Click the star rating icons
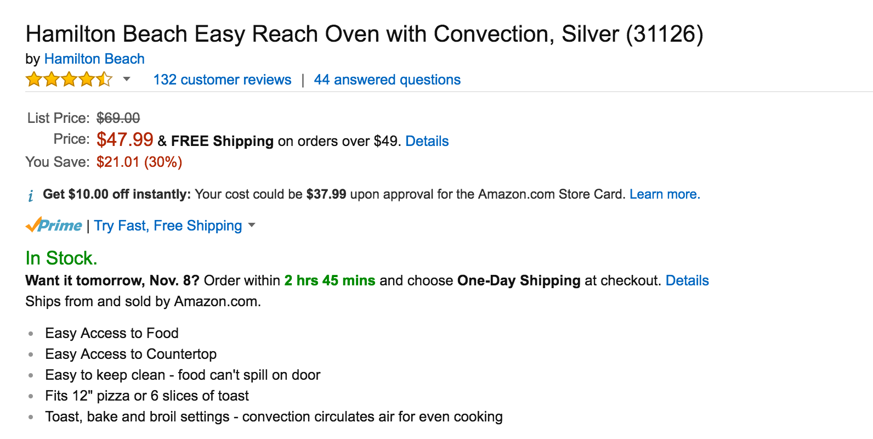This screenshot has width=873, height=439. pyautogui.click(x=69, y=80)
